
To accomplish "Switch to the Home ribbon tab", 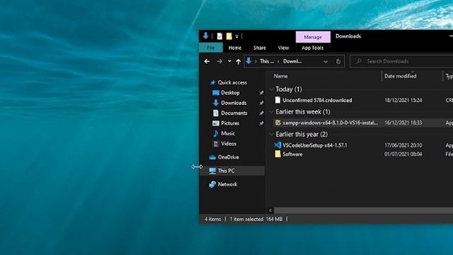I will [x=235, y=47].
